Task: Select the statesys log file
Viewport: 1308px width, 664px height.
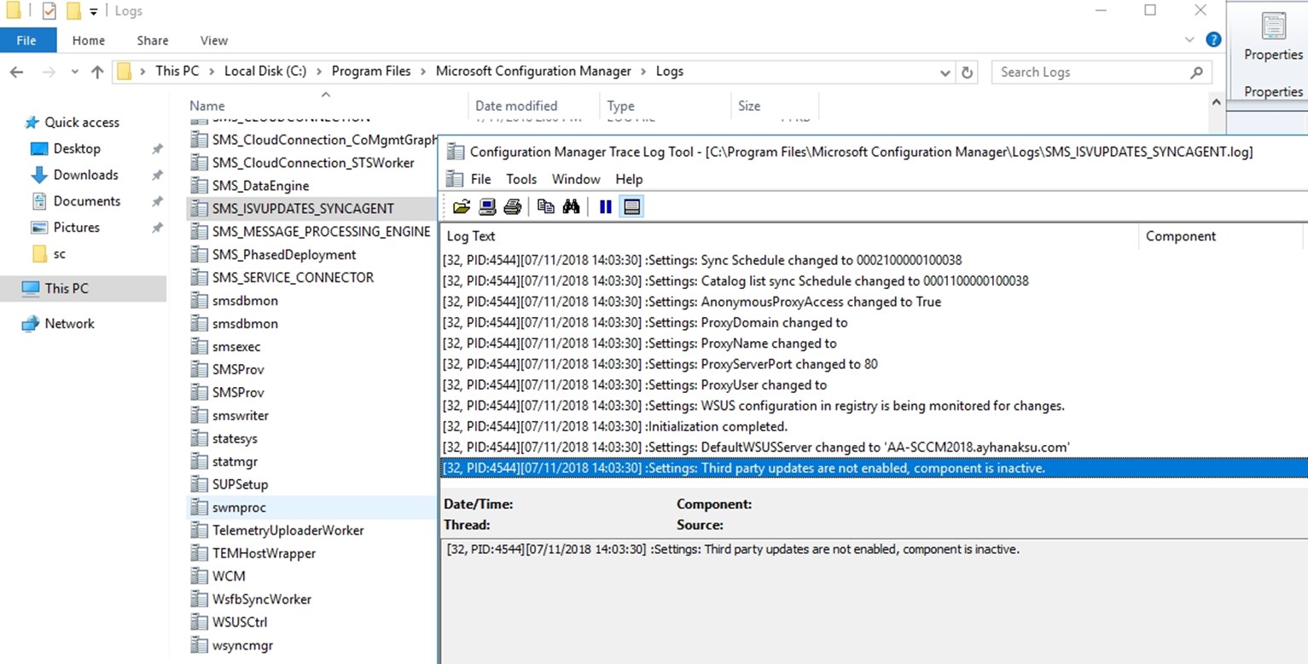Action: pyautogui.click(x=235, y=439)
